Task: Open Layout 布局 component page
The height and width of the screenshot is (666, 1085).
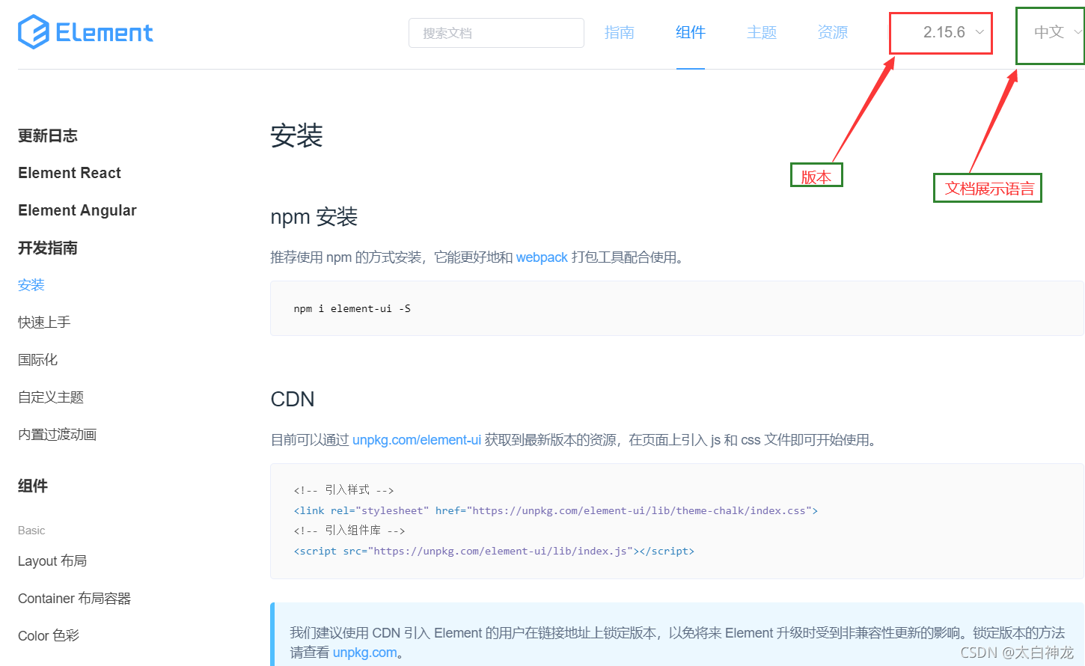Action: coord(52,561)
